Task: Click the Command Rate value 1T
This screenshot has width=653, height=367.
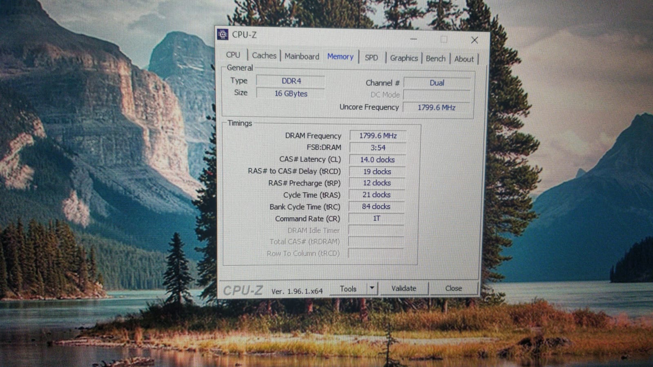Action: click(x=376, y=218)
